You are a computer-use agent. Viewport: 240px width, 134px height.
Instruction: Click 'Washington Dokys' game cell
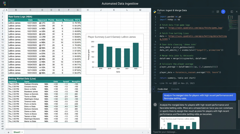click(32, 99)
